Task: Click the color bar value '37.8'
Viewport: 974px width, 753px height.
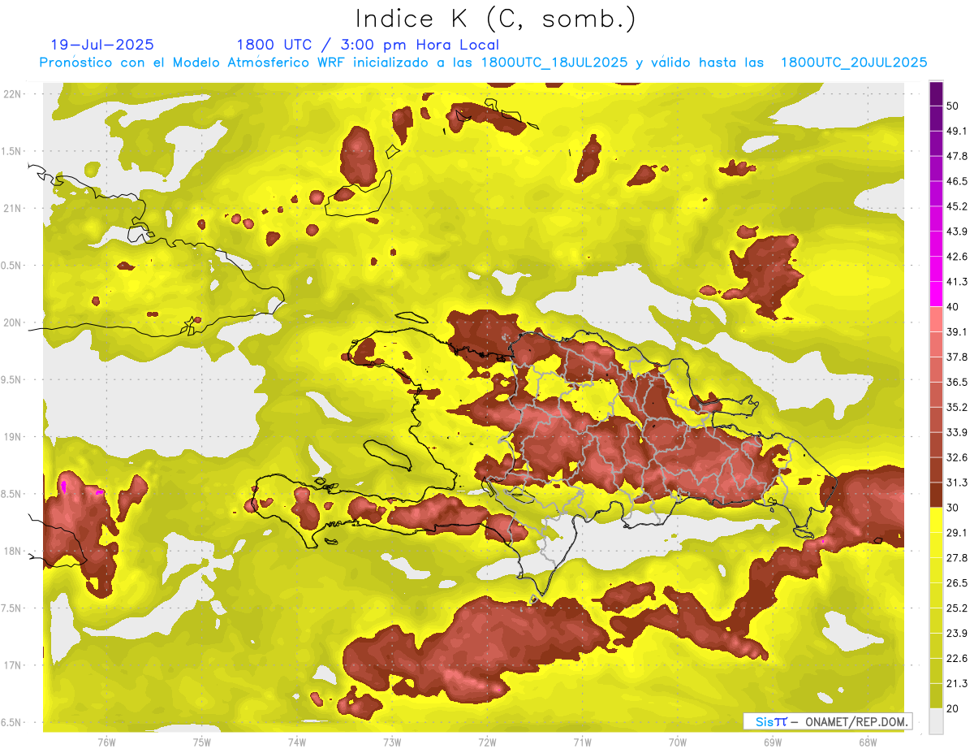Action: pyautogui.click(x=956, y=357)
